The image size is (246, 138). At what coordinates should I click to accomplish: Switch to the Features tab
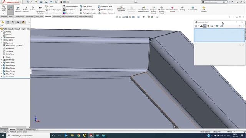[4, 16]
